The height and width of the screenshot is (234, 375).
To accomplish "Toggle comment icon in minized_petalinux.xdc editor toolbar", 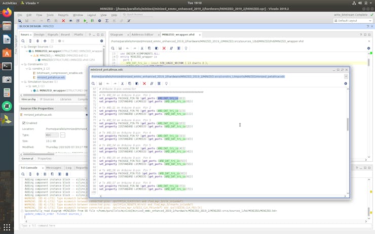I will click(x=152, y=83).
